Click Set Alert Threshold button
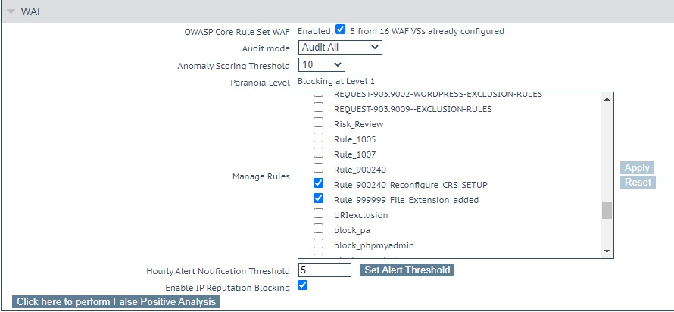Viewport: 674px width, 312px height. 407,270
